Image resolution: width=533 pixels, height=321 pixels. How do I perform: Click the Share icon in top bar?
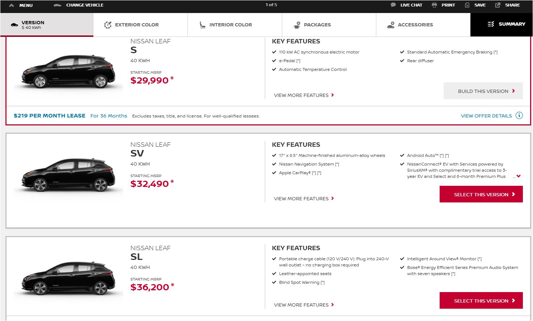(x=498, y=5)
